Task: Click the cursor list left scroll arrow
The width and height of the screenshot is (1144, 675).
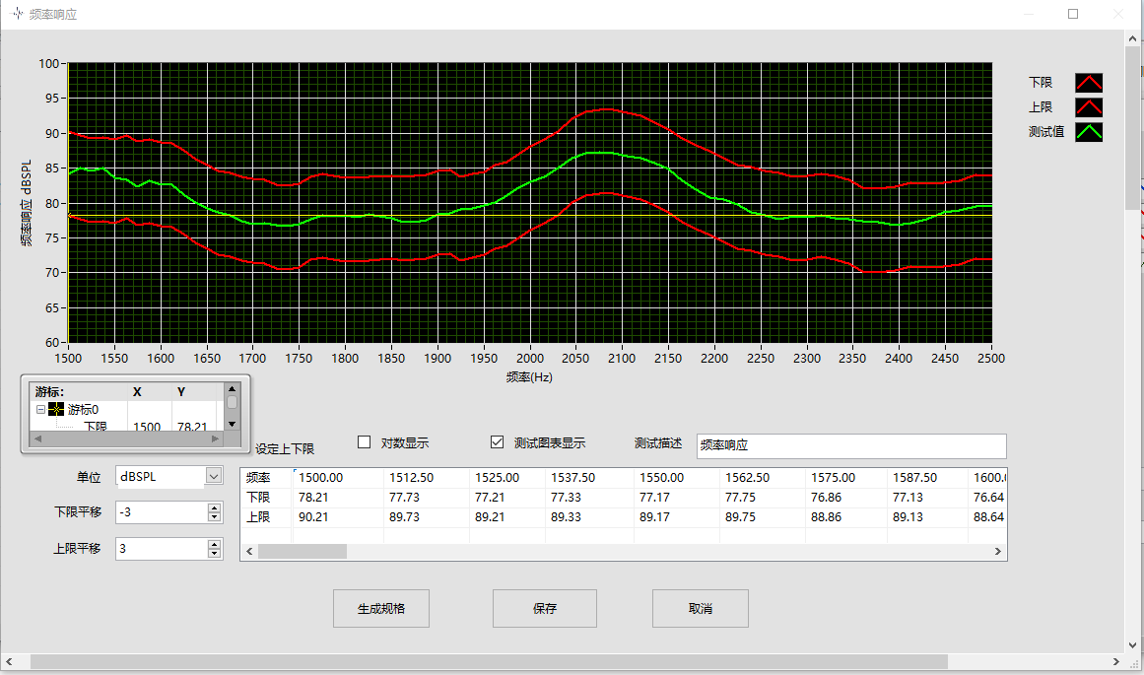Action: pos(38,439)
